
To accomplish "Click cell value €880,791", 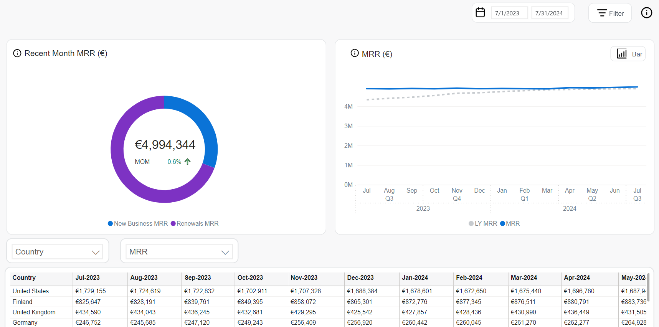I will 576,302.
